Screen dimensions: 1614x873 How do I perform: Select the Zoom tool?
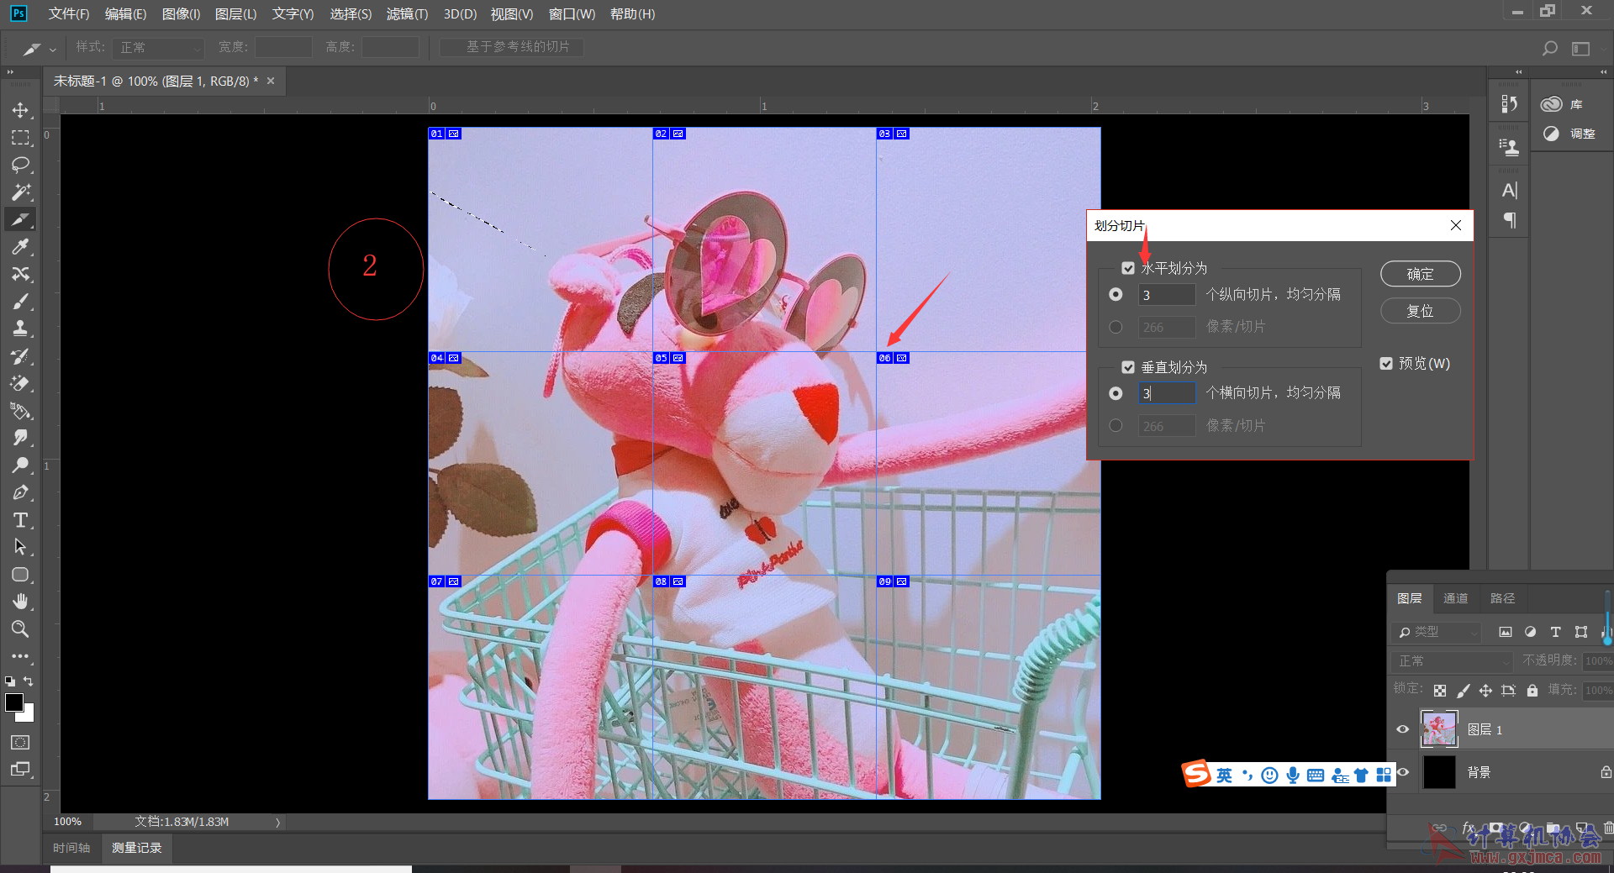[x=20, y=629]
